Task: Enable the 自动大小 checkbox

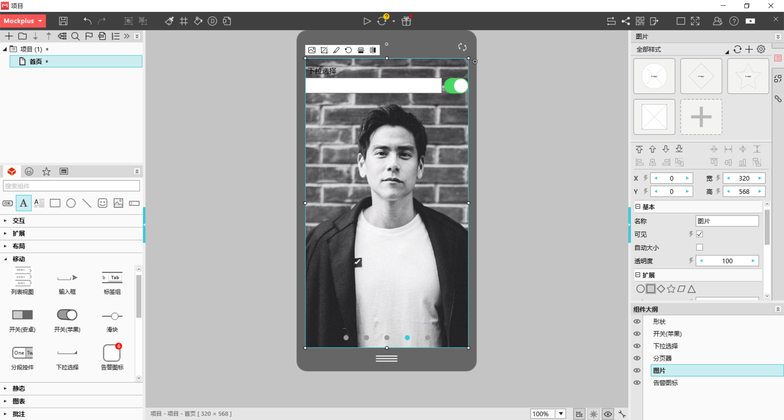Action: click(699, 248)
